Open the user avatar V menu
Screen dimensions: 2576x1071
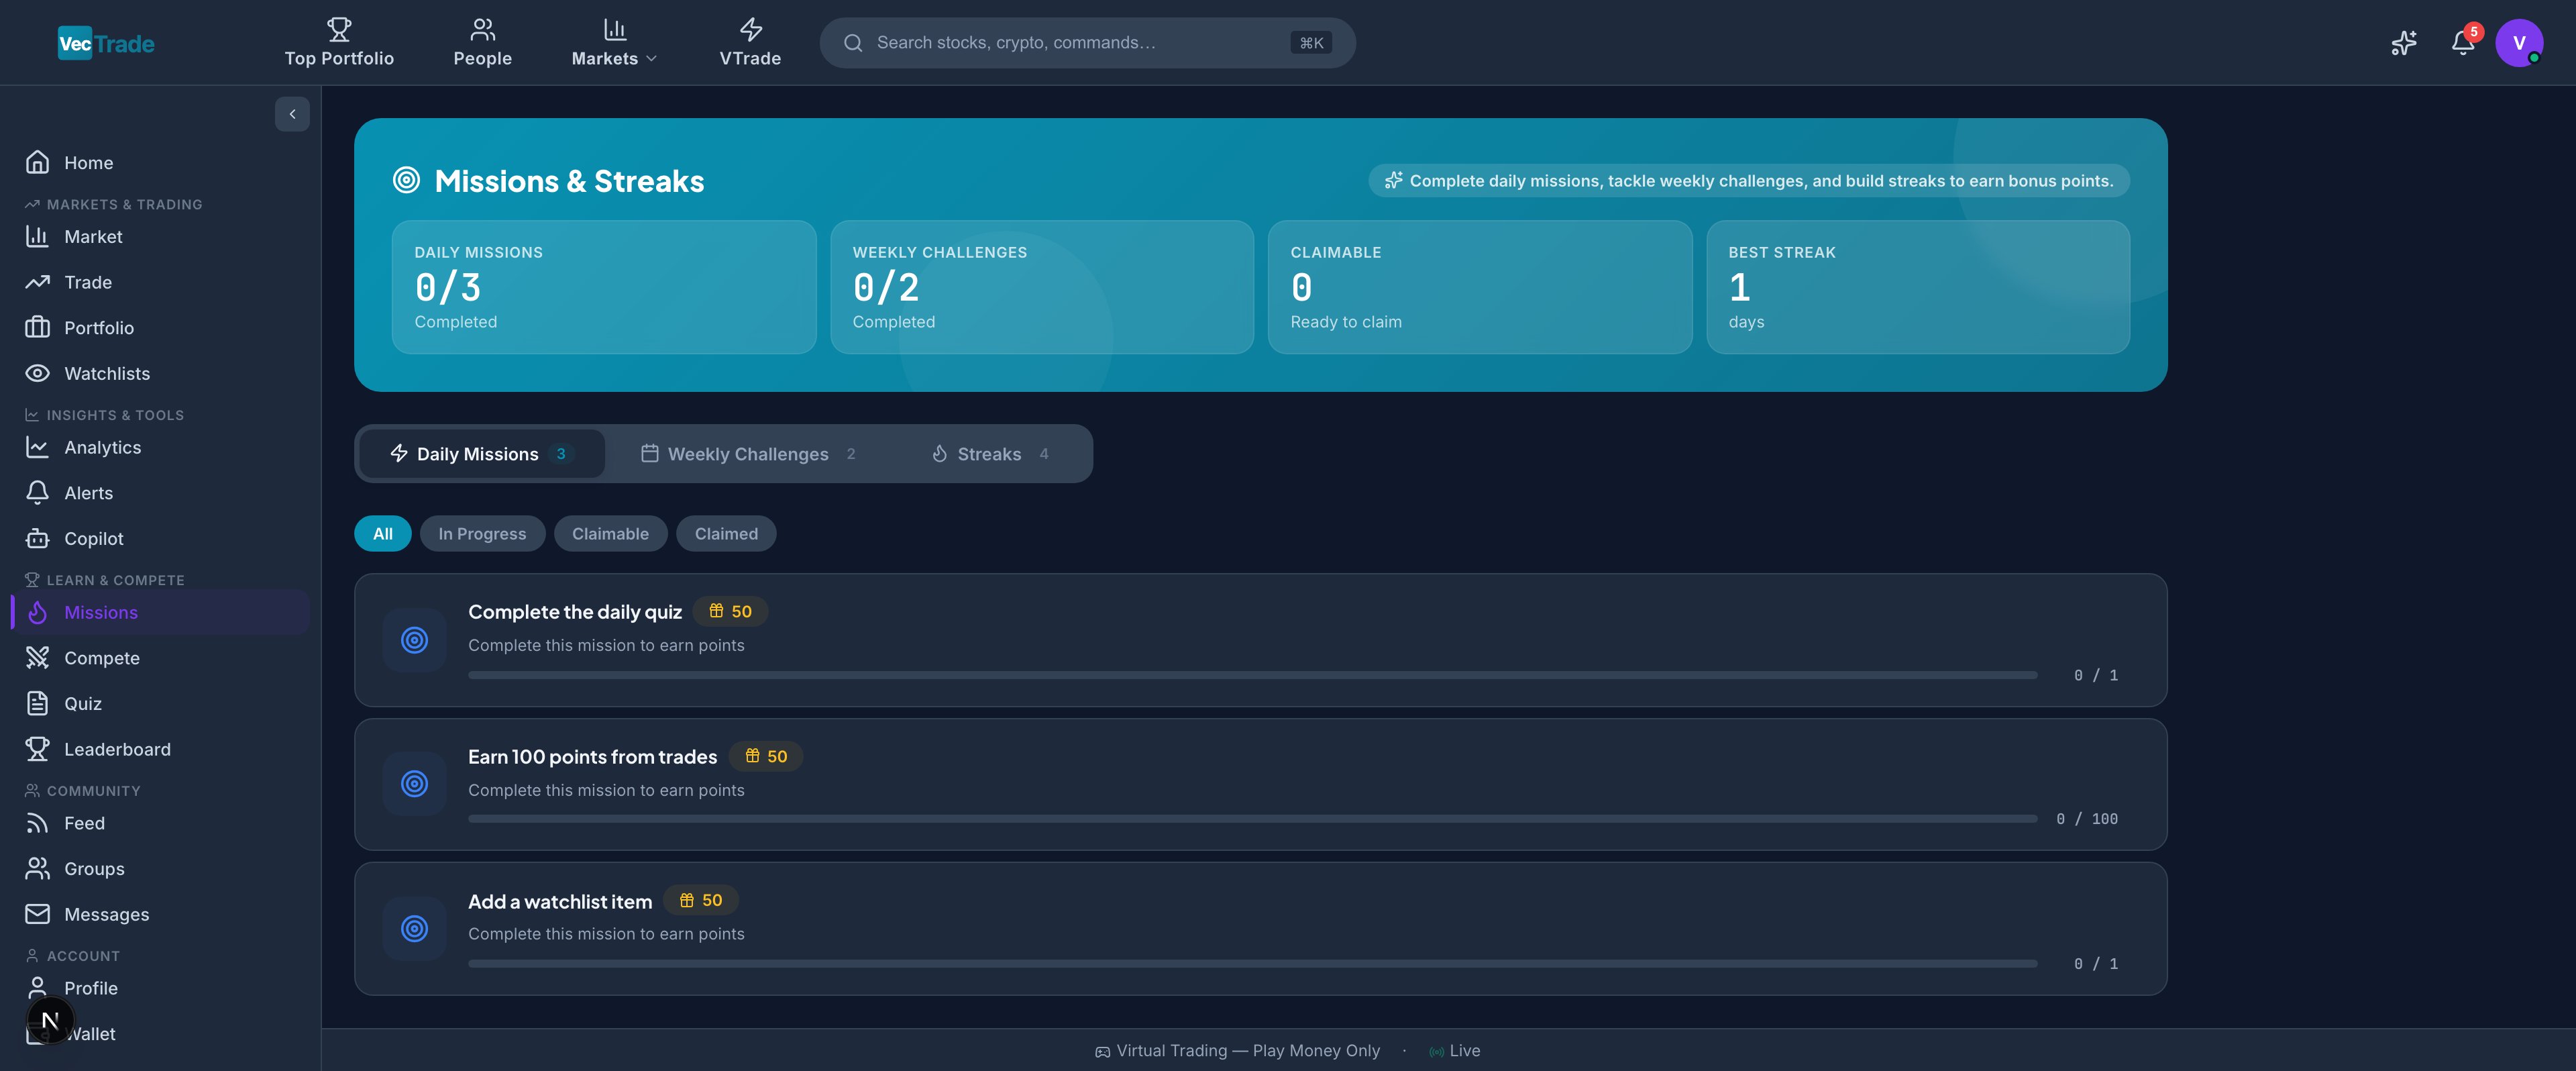pyautogui.click(x=2519, y=43)
